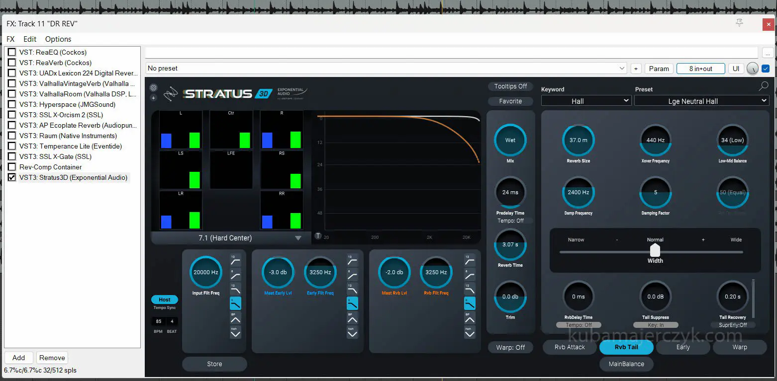Select Band-pass filter for Input Filt Freq

235,318
